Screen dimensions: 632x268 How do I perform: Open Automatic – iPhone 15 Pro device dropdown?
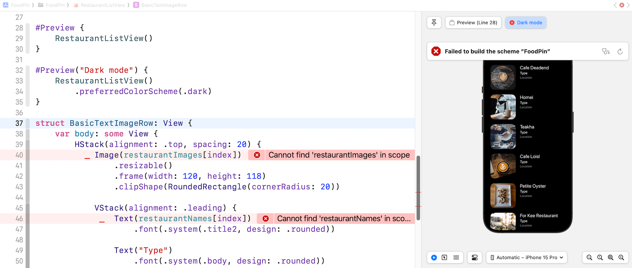pyautogui.click(x=527, y=257)
